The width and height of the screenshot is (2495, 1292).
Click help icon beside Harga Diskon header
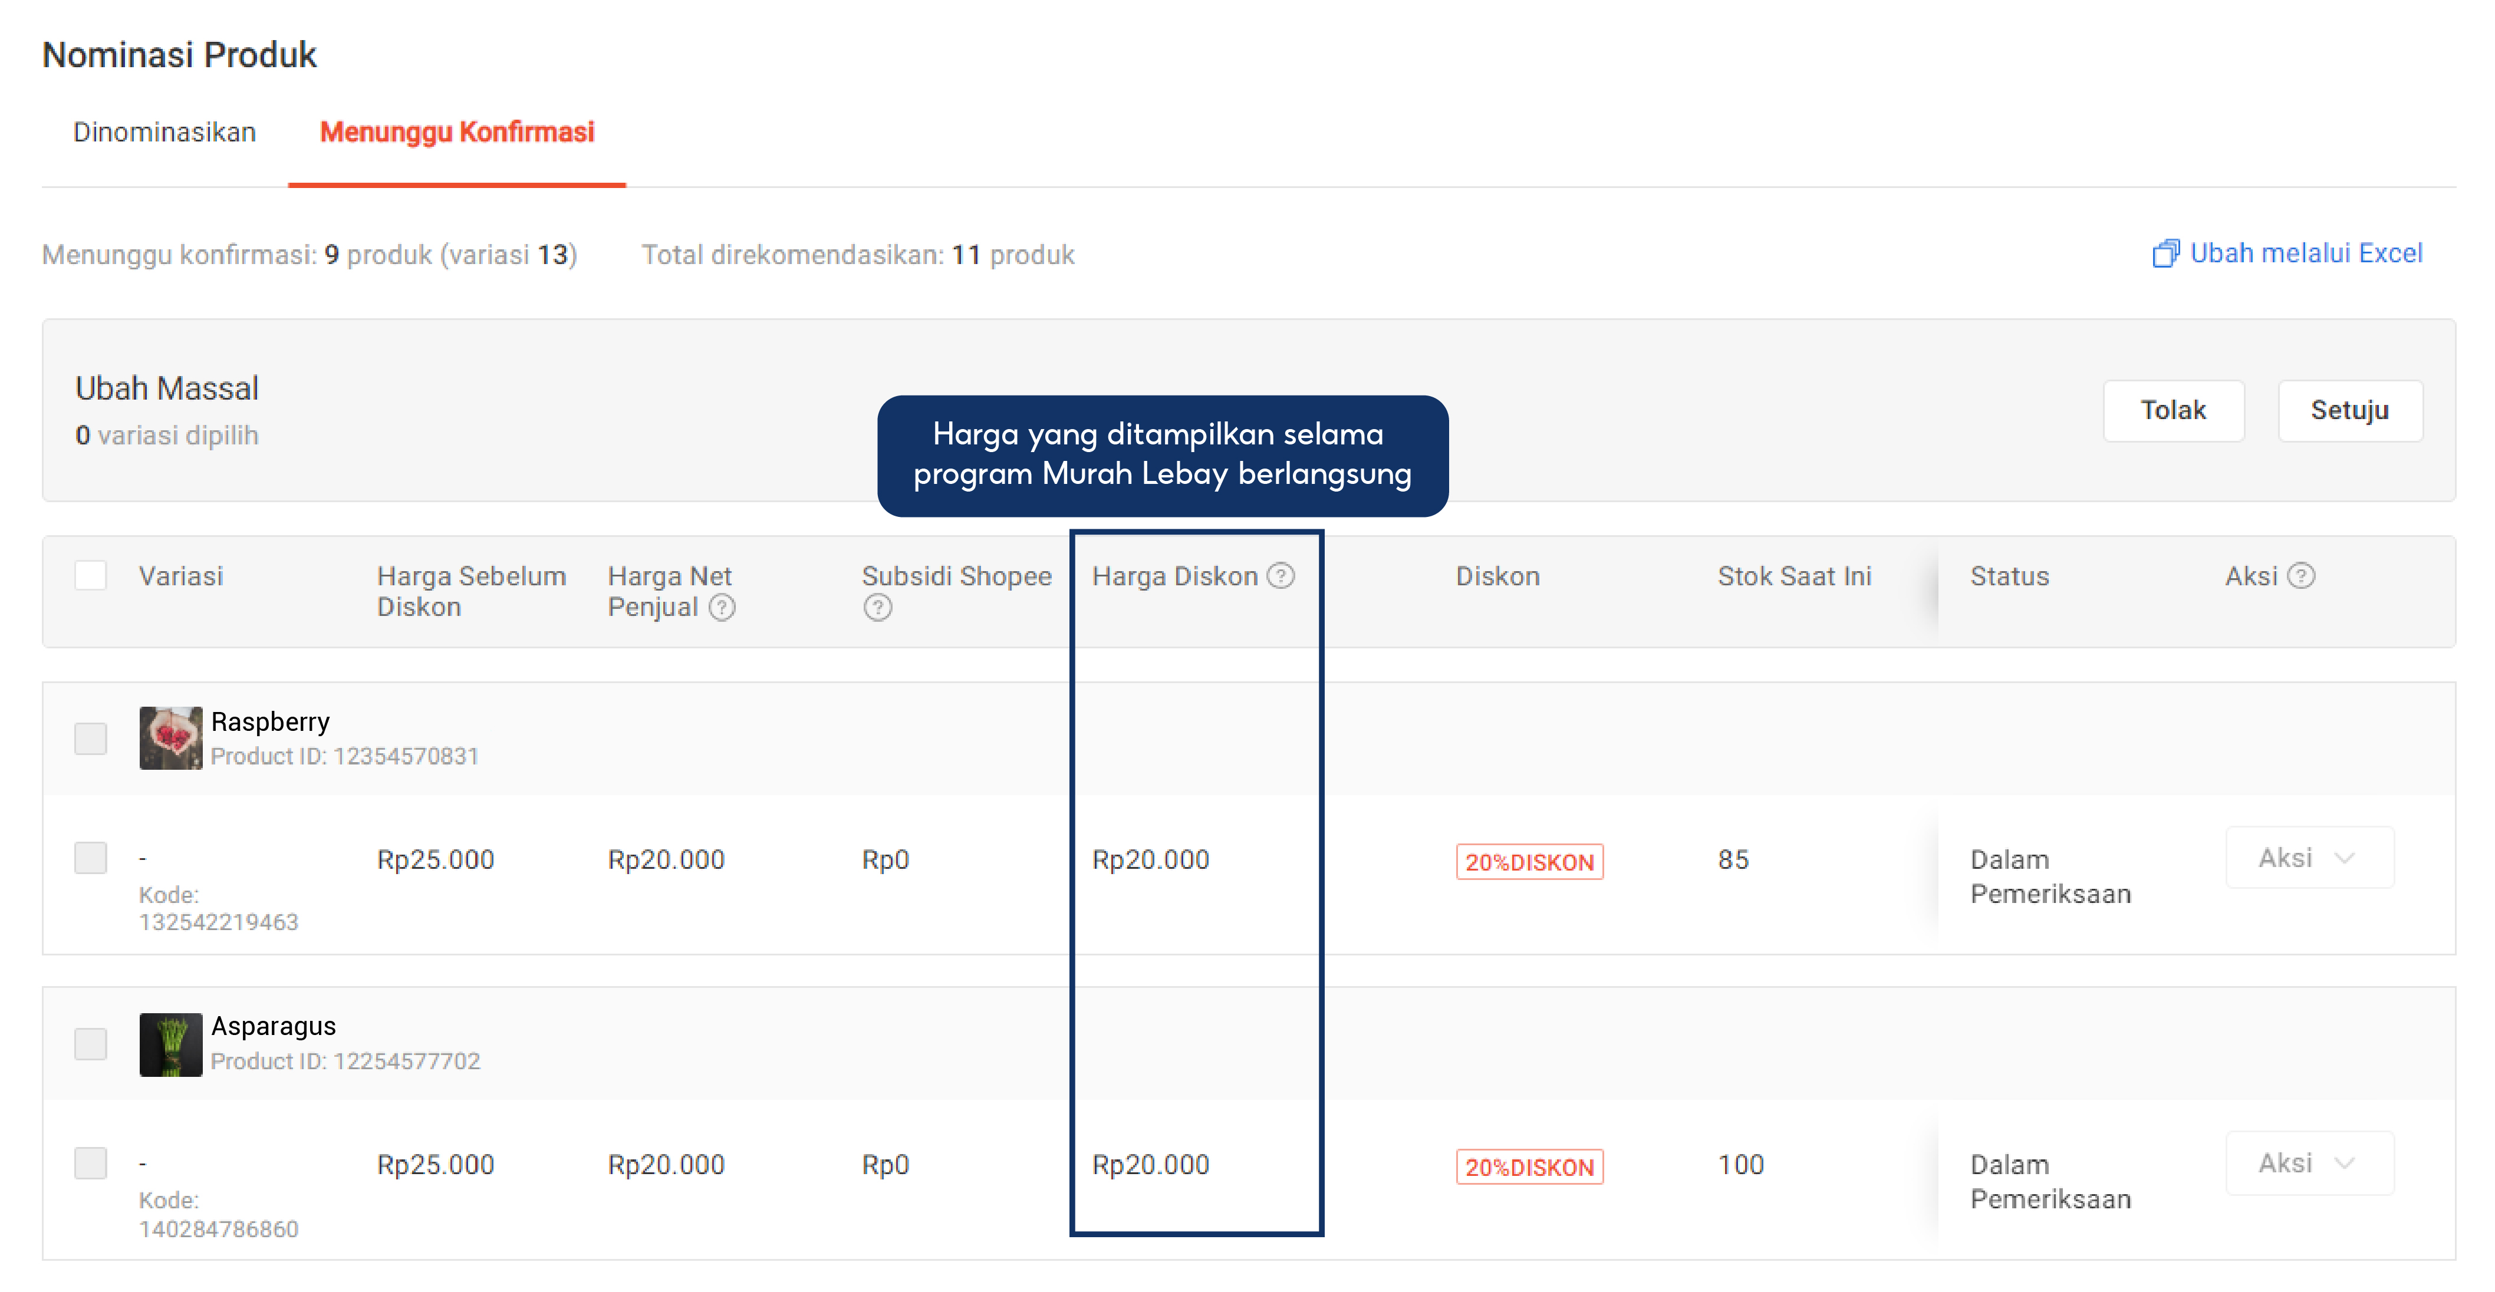coord(1281,576)
